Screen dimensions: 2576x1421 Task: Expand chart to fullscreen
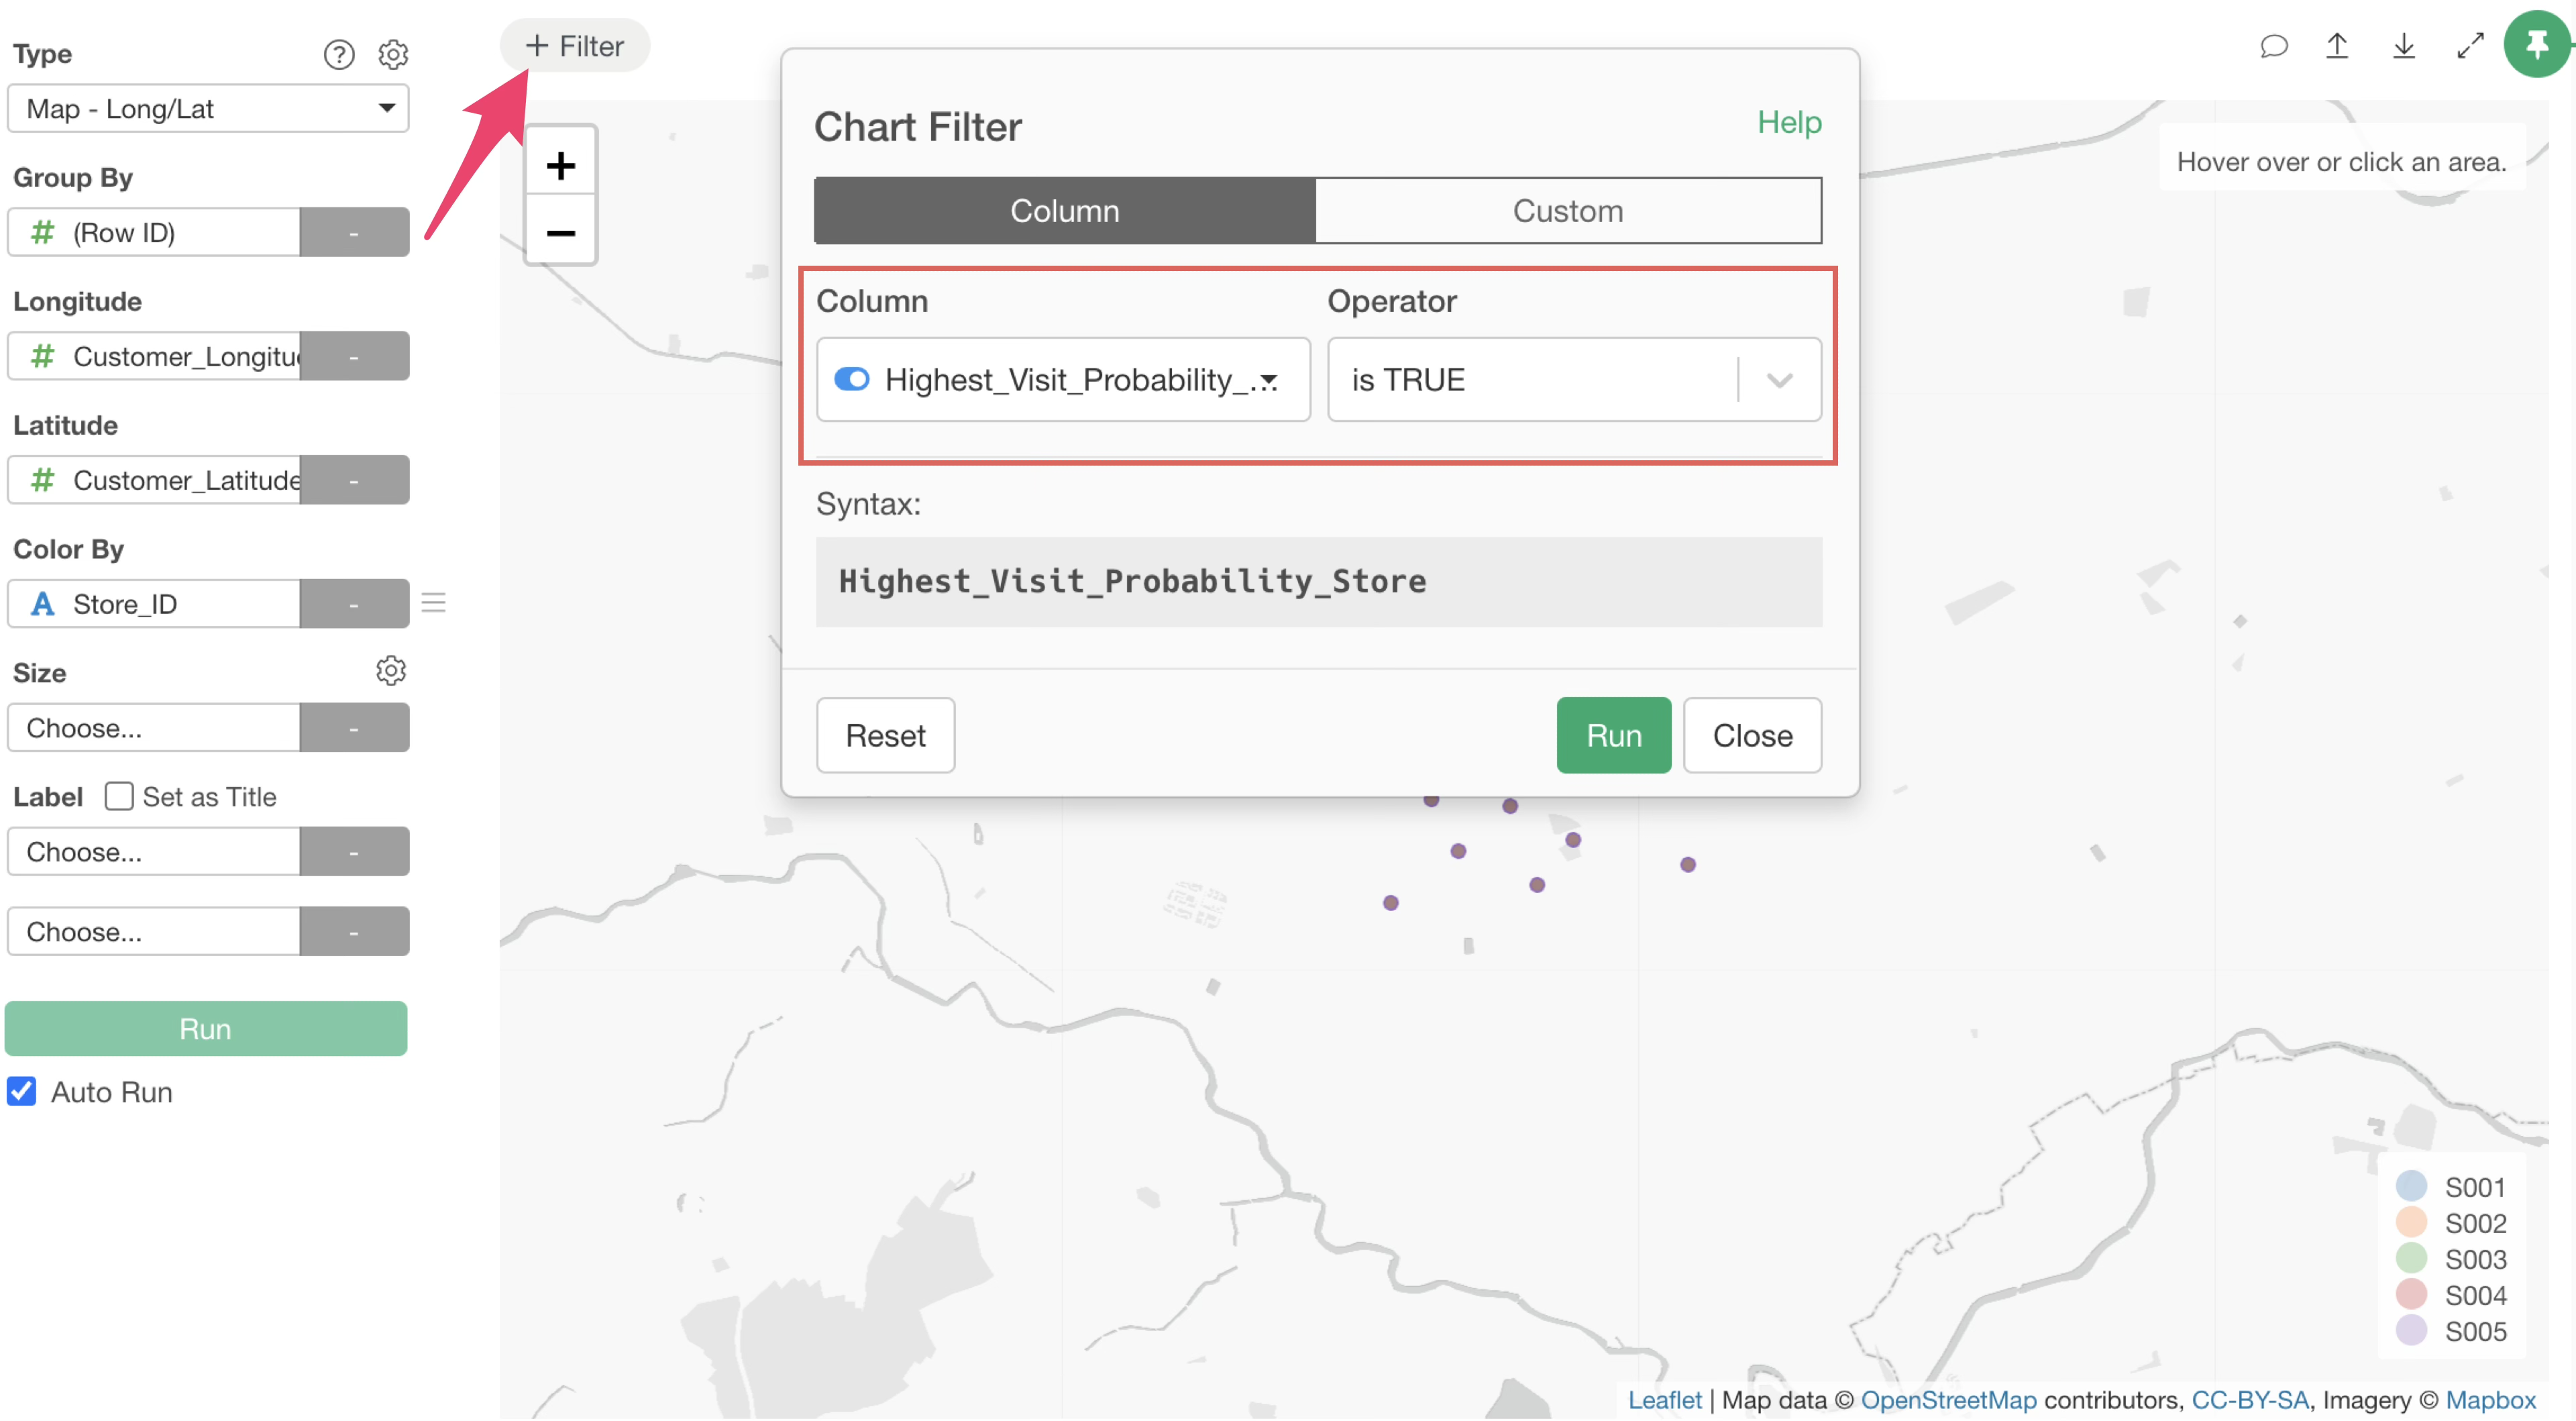(x=2470, y=46)
